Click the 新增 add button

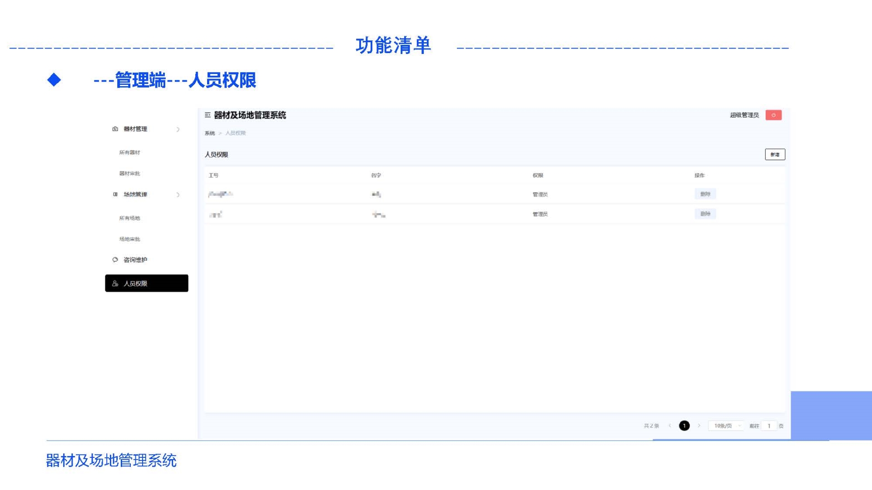(774, 155)
